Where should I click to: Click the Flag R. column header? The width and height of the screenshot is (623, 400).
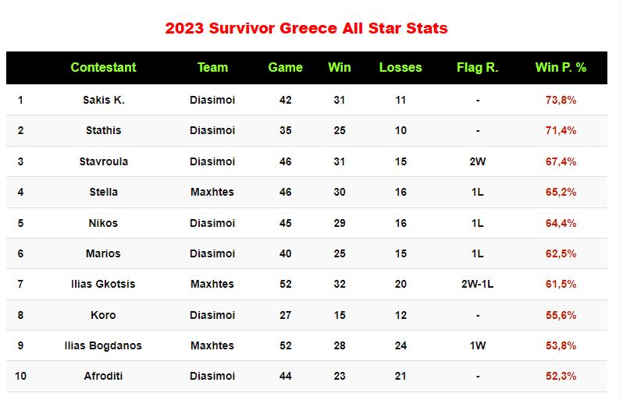[477, 68]
